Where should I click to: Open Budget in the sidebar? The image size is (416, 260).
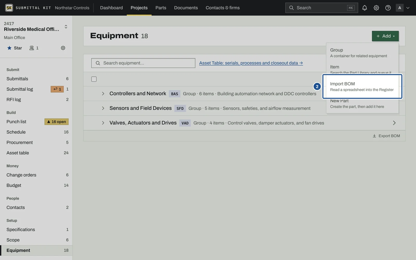pyautogui.click(x=36, y=185)
